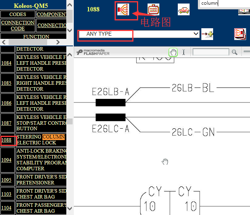Open the CODES tab

pos(18,15)
